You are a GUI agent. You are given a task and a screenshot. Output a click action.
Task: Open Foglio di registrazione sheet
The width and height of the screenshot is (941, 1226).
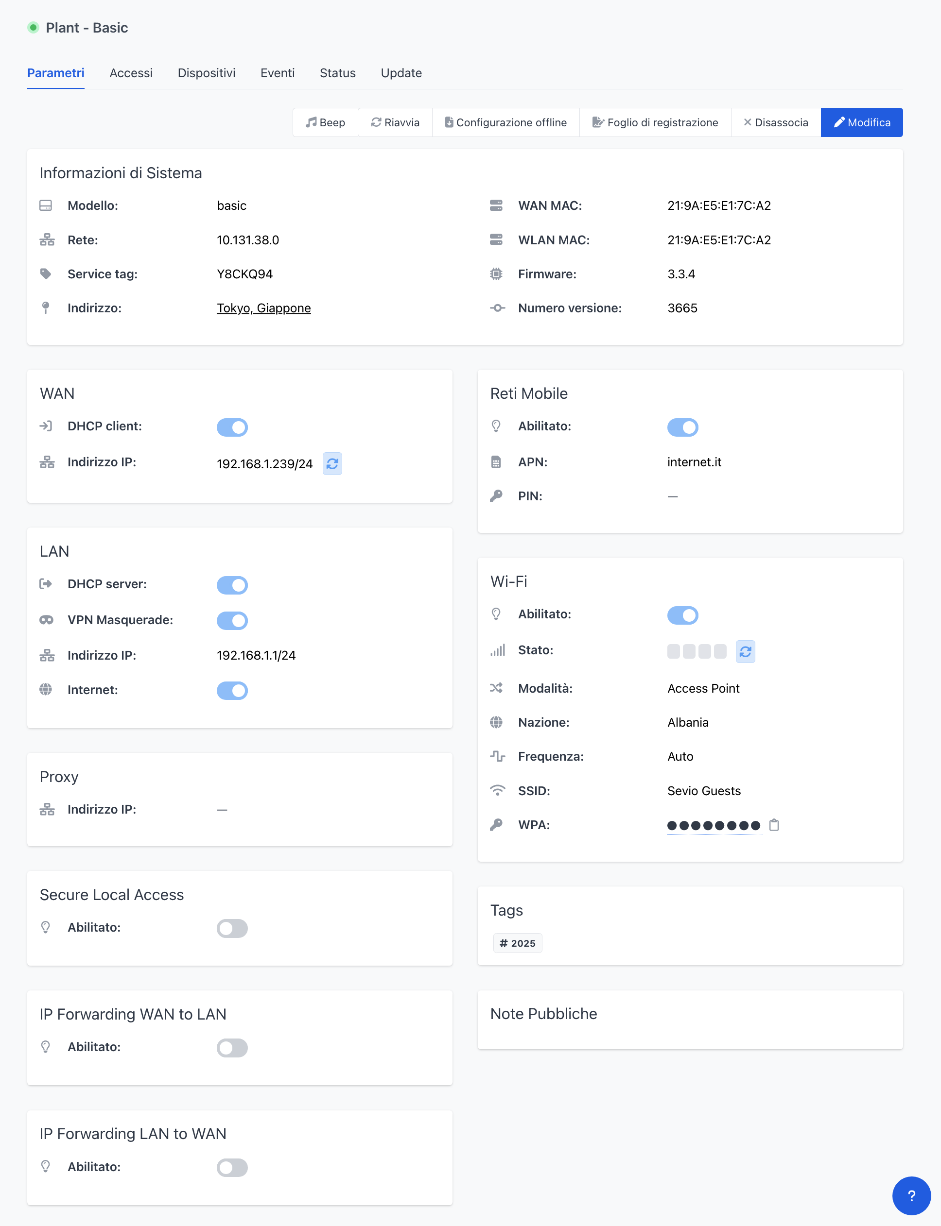tap(655, 122)
